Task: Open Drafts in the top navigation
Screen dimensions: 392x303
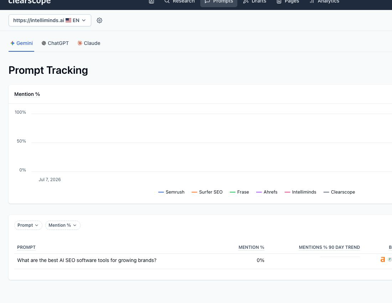Action: (x=255, y=1)
